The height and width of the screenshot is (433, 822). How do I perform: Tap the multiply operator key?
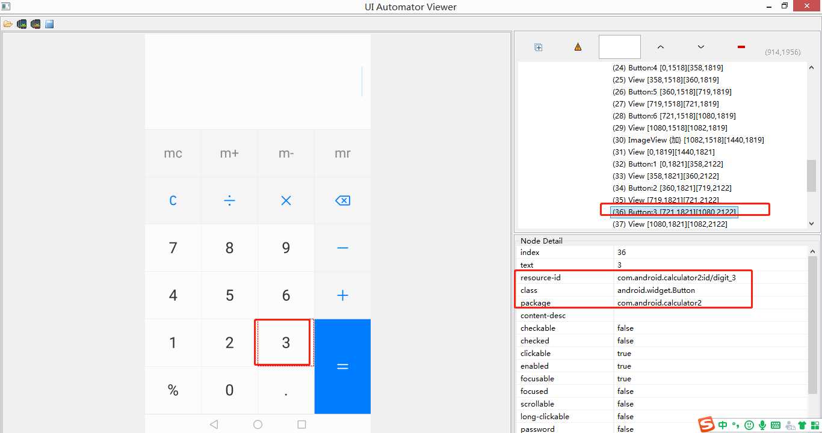(286, 200)
